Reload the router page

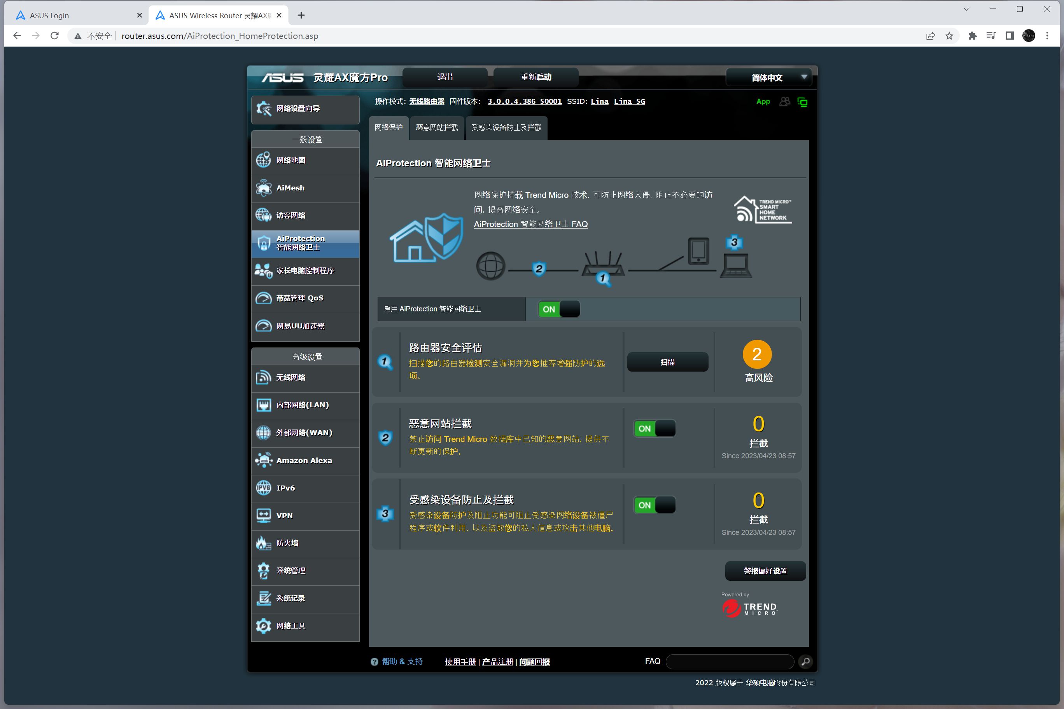point(54,36)
